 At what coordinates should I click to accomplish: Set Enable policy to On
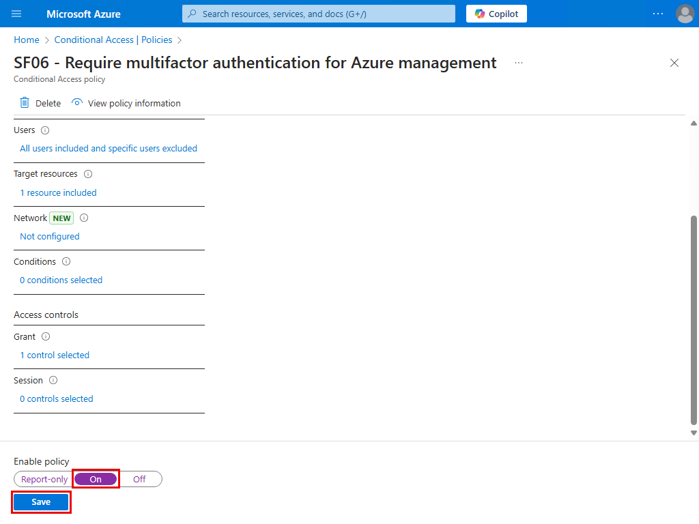click(x=96, y=479)
